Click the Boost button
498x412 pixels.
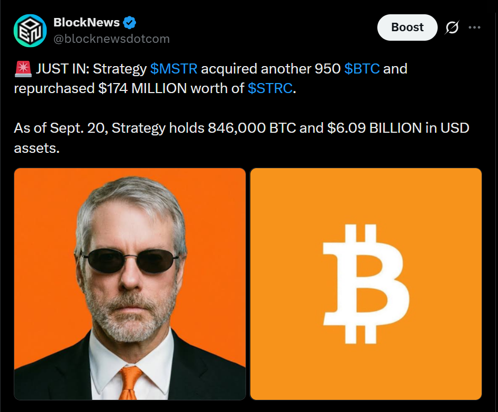(407, 28)
